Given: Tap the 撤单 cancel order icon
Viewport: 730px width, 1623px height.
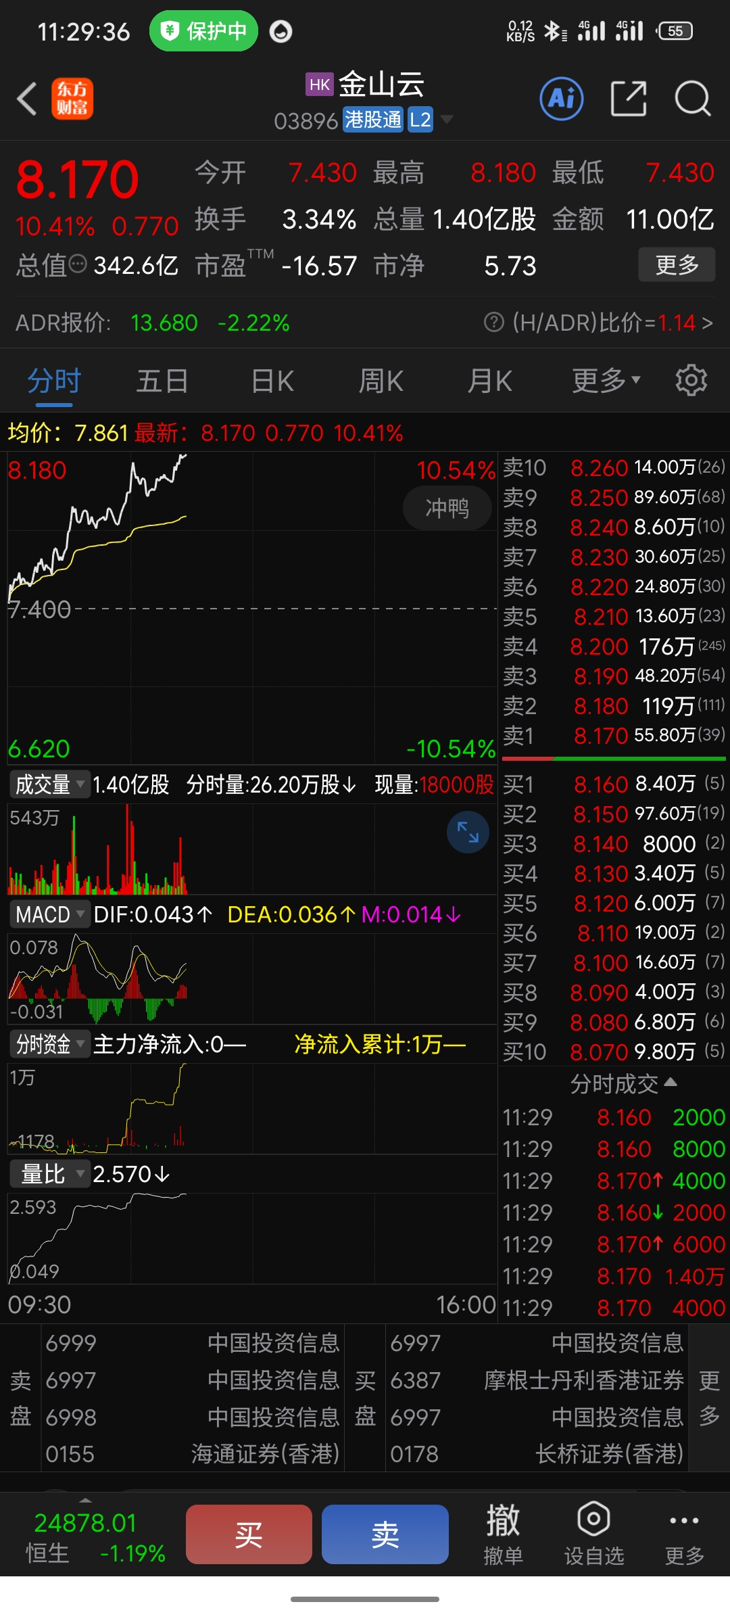Looking at the screenshot, I should (504, 1534).
